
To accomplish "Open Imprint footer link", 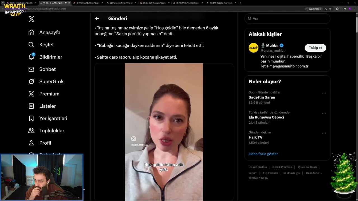I will click(253, 173).
